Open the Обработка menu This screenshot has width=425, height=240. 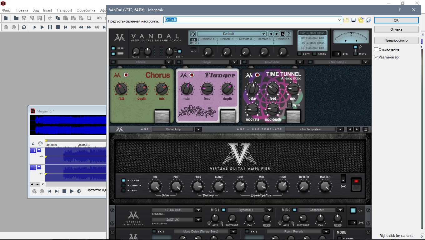pos(86,10)
